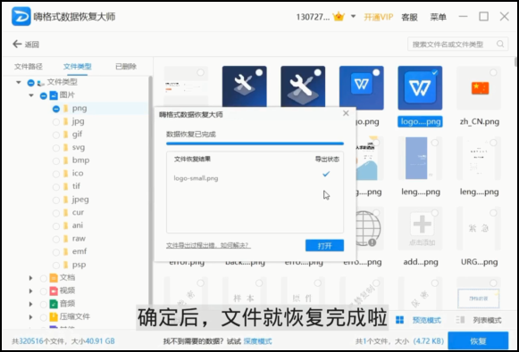Viewport: 519px width, 352px height.
Task: Click 深度模式 link
Action: tap(257, 341)
